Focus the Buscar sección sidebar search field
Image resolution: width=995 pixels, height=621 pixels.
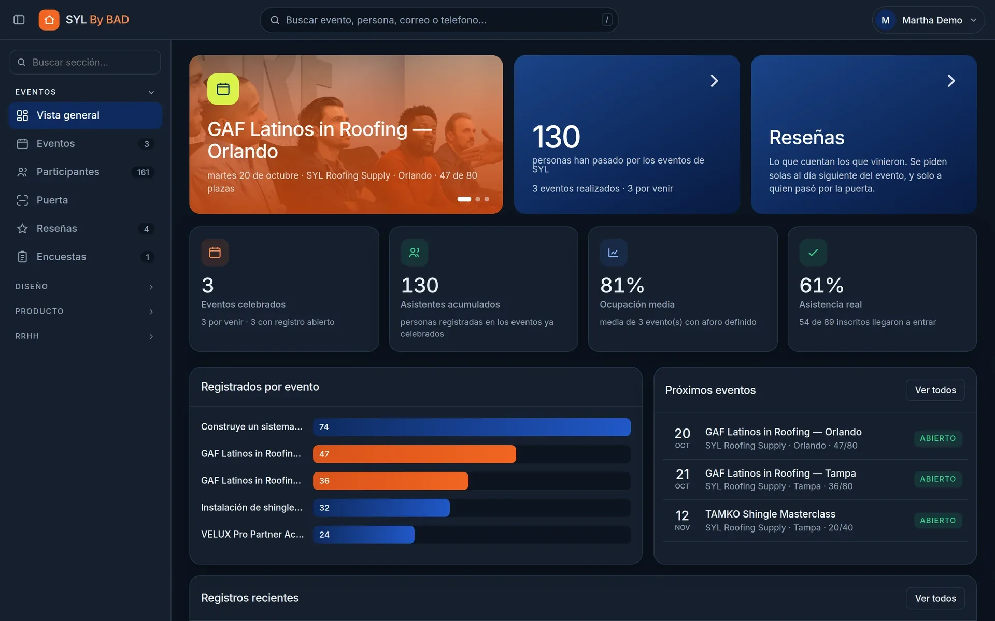85,62
